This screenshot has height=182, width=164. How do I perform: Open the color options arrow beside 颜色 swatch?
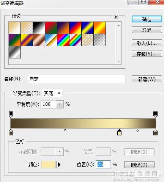59,165
